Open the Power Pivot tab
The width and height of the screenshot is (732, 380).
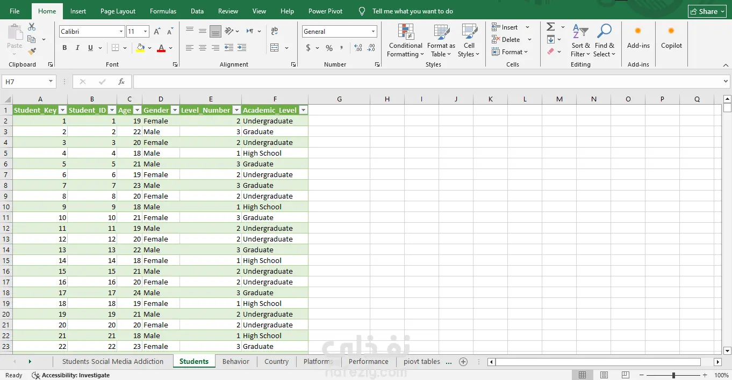(325, 11)
